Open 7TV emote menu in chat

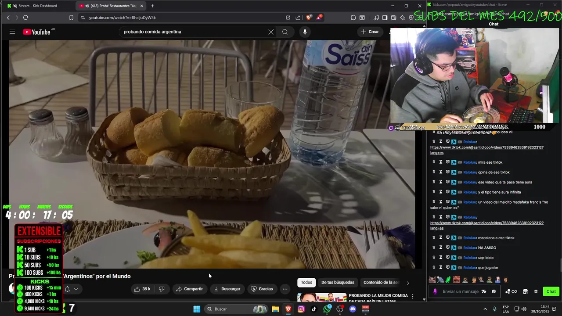[484, 291]
